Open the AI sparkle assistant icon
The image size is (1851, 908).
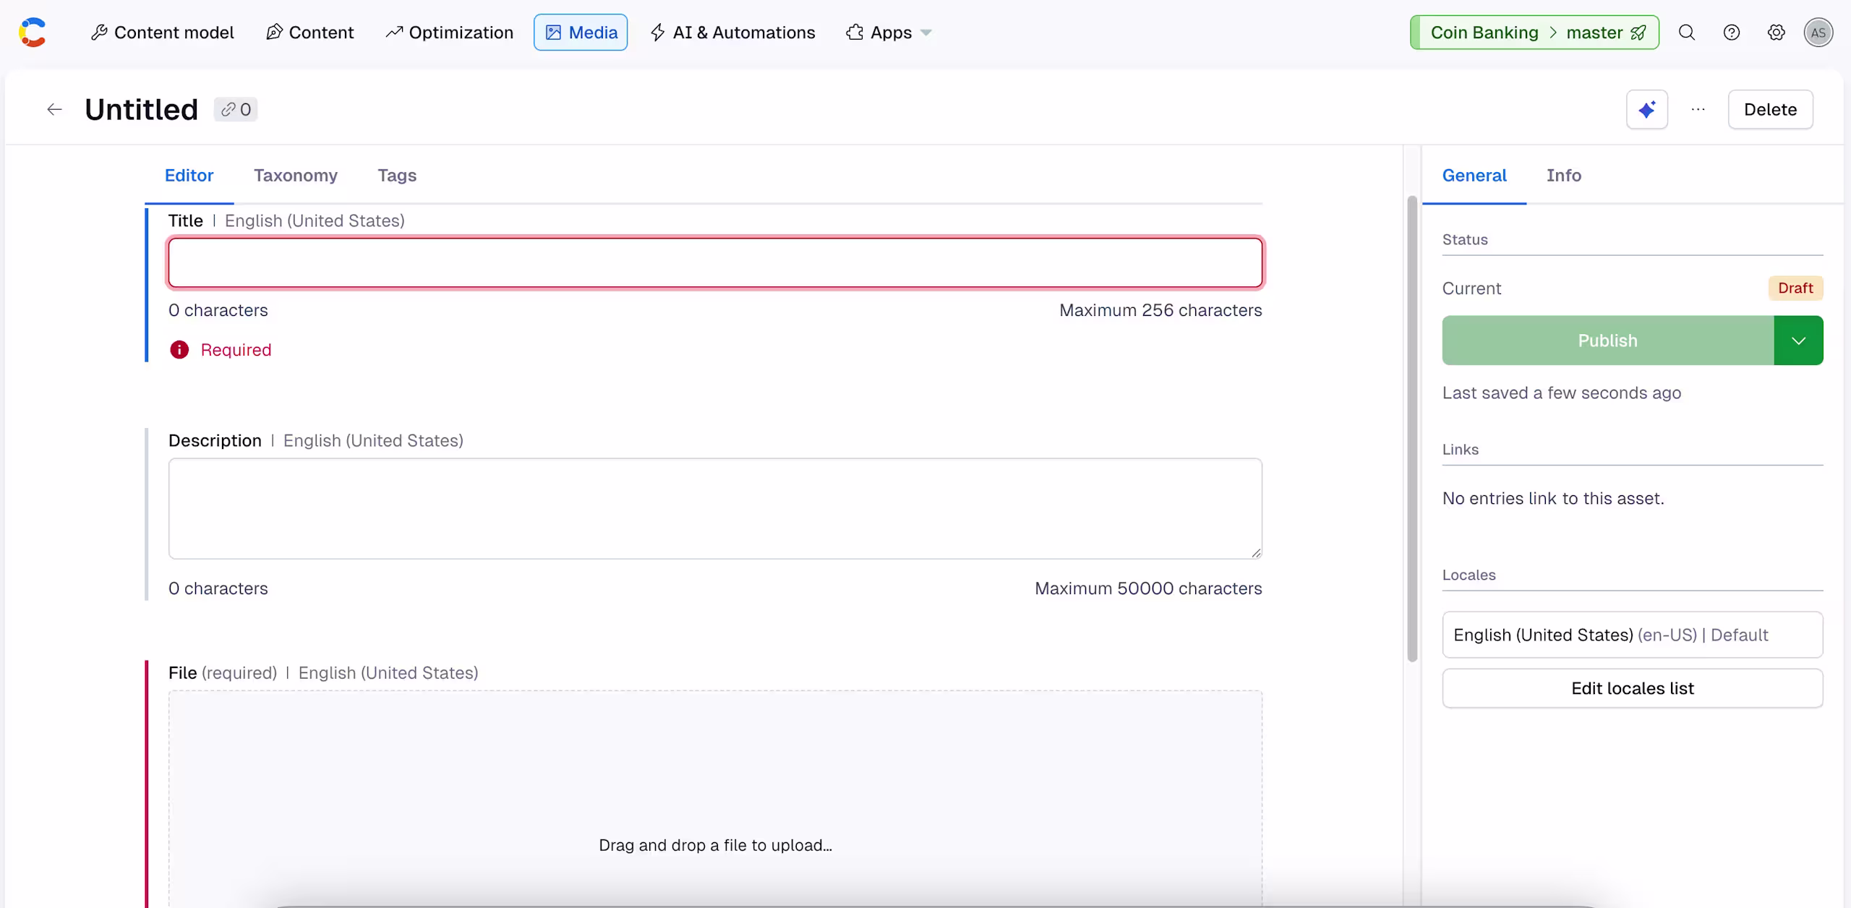click(x=1647, y=109)
